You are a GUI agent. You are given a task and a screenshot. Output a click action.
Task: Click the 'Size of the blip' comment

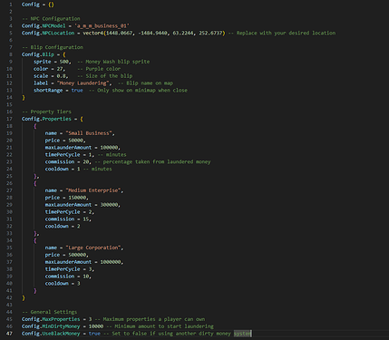coord(109,76)
